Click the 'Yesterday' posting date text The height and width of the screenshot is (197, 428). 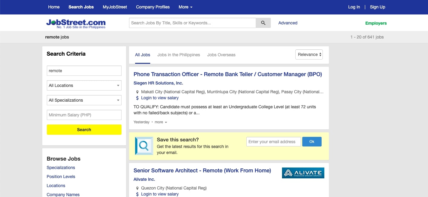point(141,122)
